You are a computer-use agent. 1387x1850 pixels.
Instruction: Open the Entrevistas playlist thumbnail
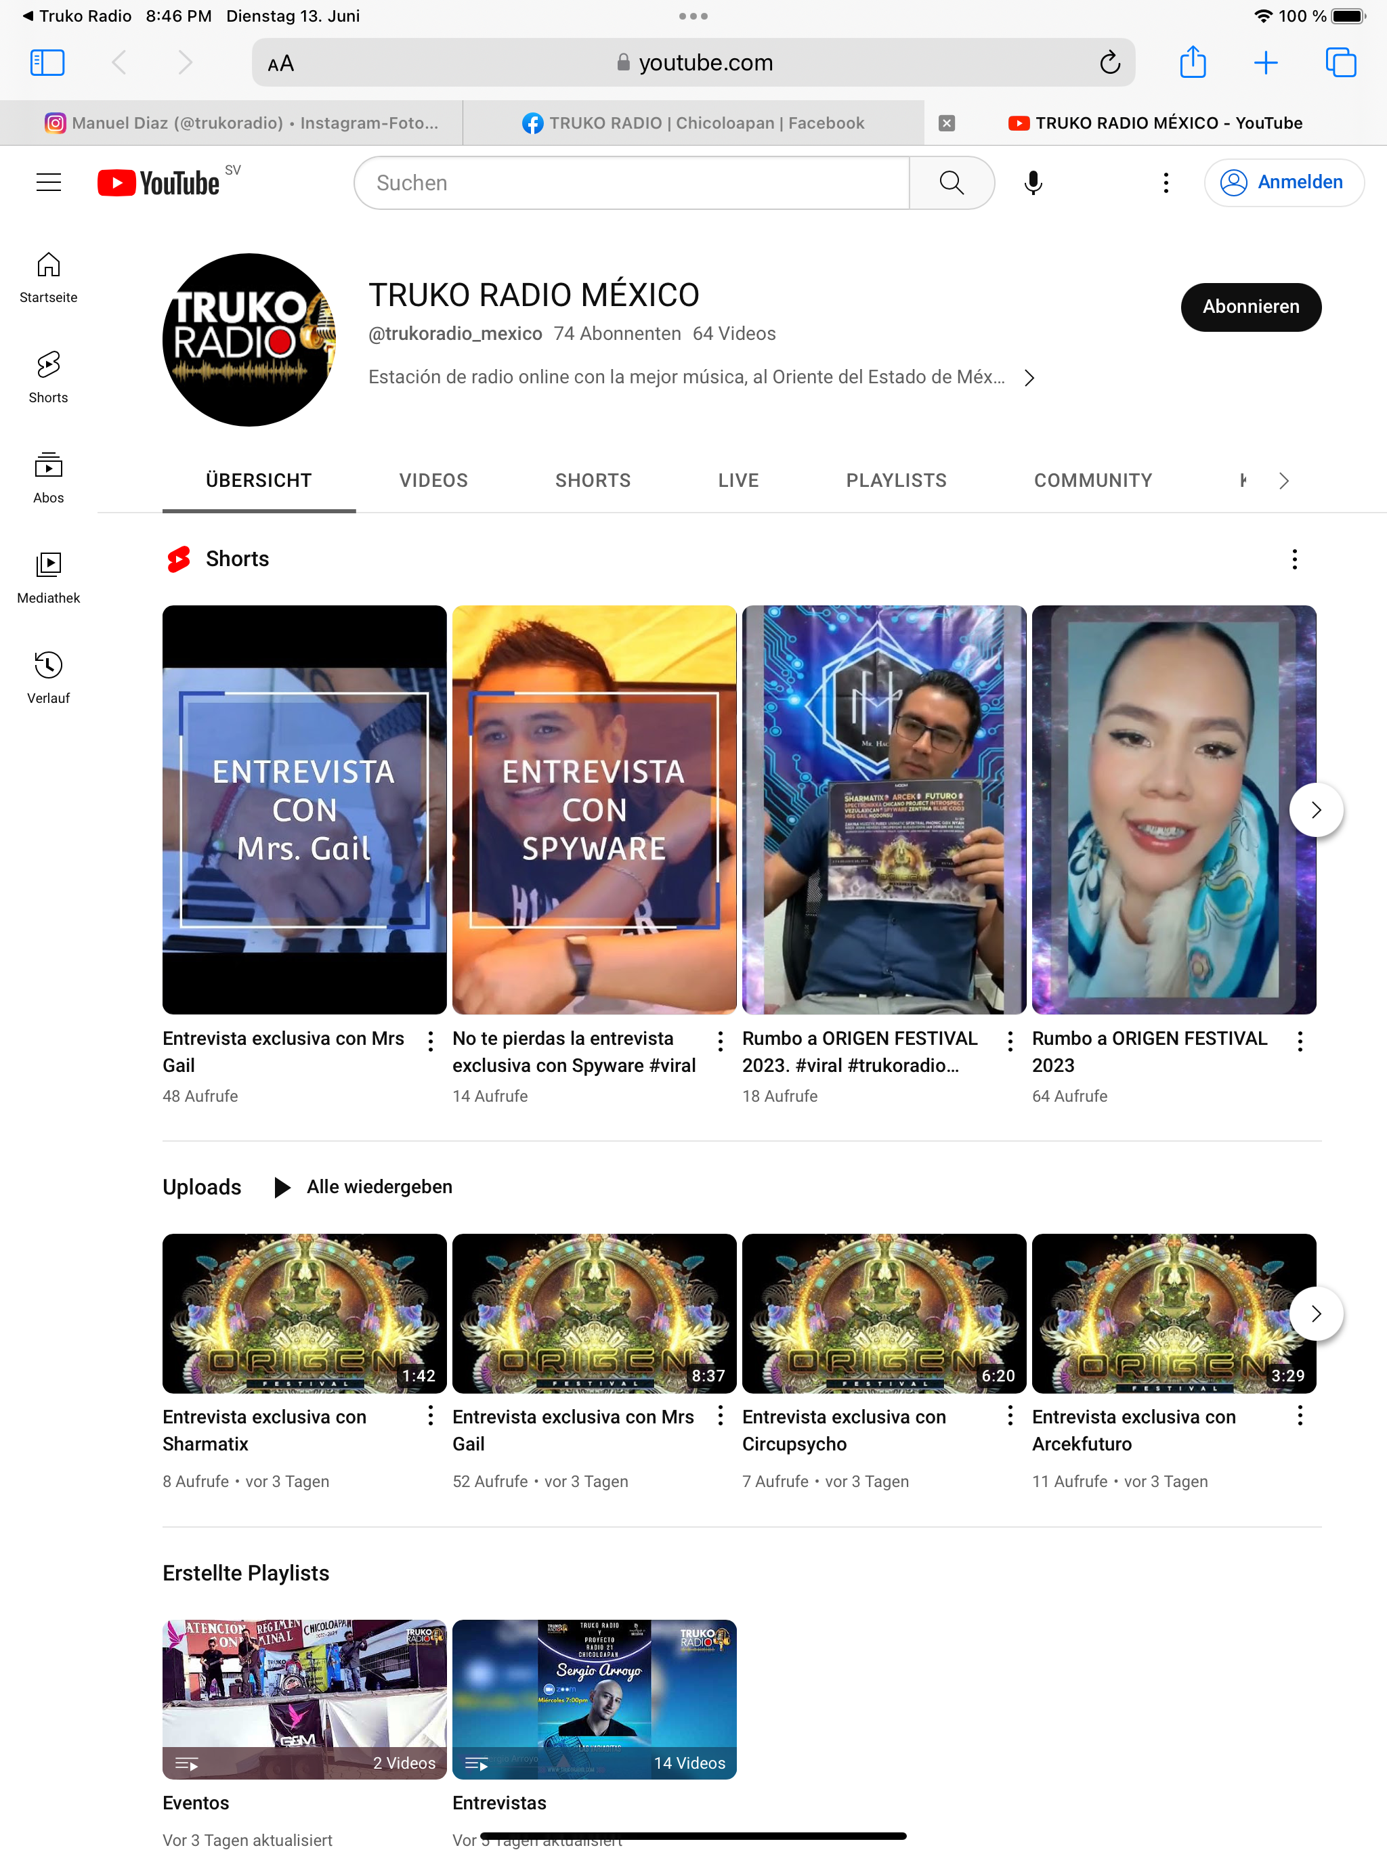pyautogui.click(x=594, y=1698)
